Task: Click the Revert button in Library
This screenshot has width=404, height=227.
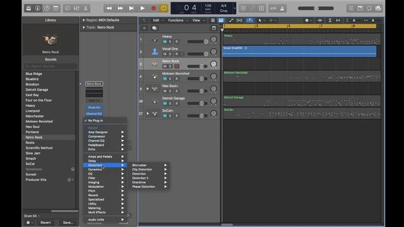Action: tap(45, 223)
